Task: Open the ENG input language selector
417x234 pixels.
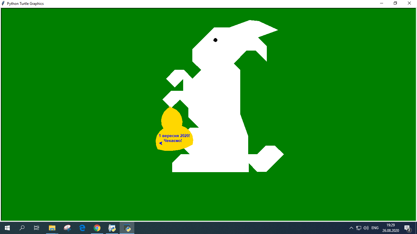Action: coord(375,228)
